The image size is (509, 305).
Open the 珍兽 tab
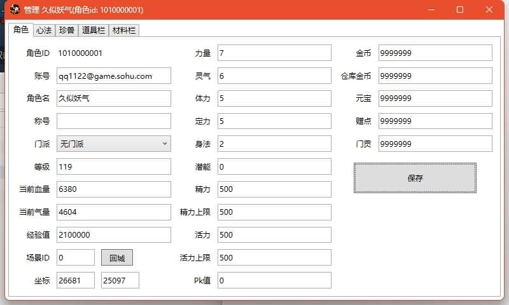(67, 30)
